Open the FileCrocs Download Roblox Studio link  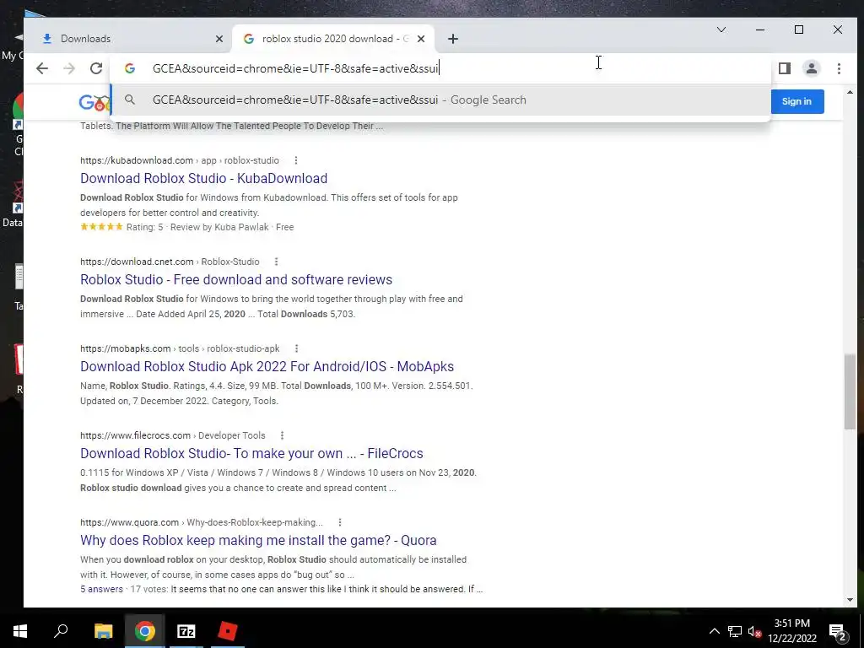coord(251,453)
